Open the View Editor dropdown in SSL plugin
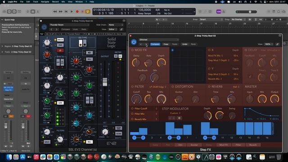The width and height of the screenshot is (288, 162). pos(112,29)
